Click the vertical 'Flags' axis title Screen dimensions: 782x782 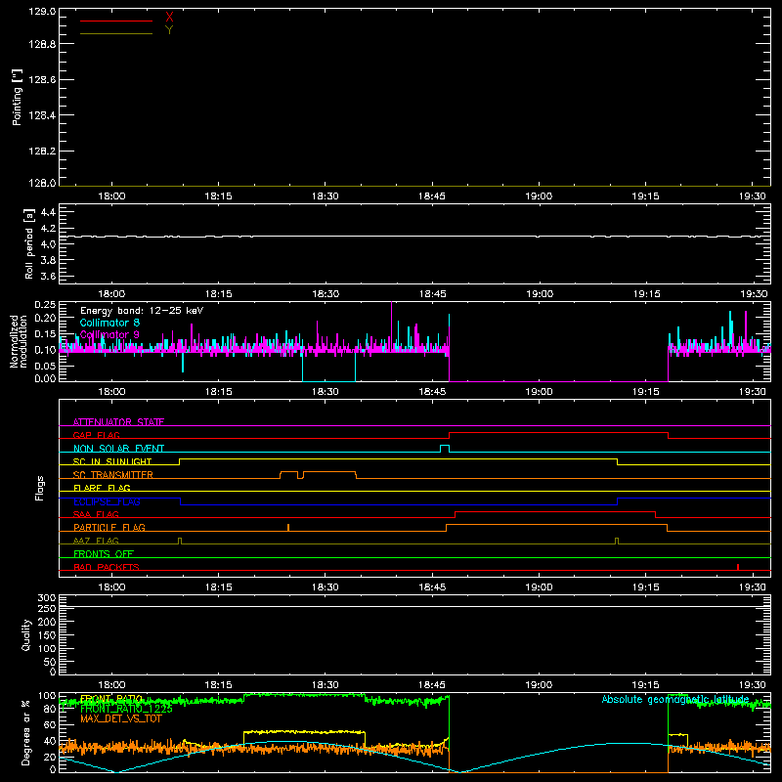40,488
